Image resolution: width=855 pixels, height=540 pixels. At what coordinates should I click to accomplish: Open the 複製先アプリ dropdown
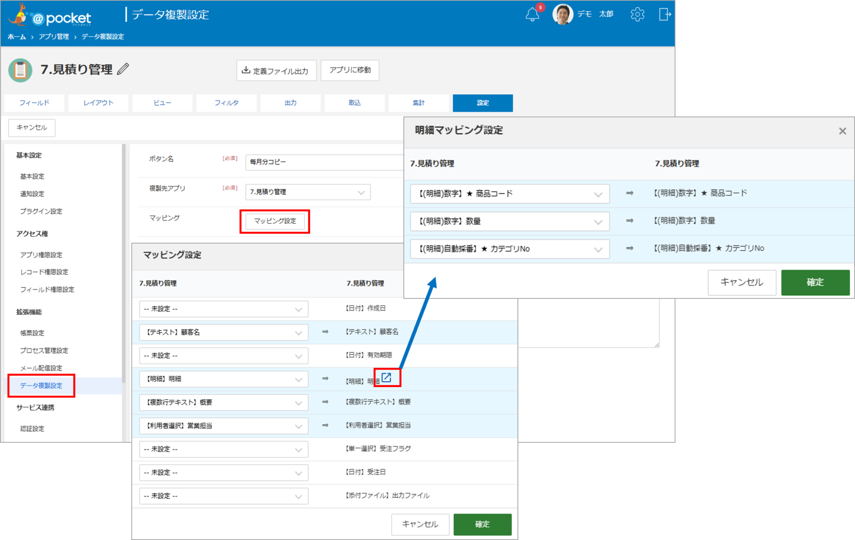tap(308, 192)
